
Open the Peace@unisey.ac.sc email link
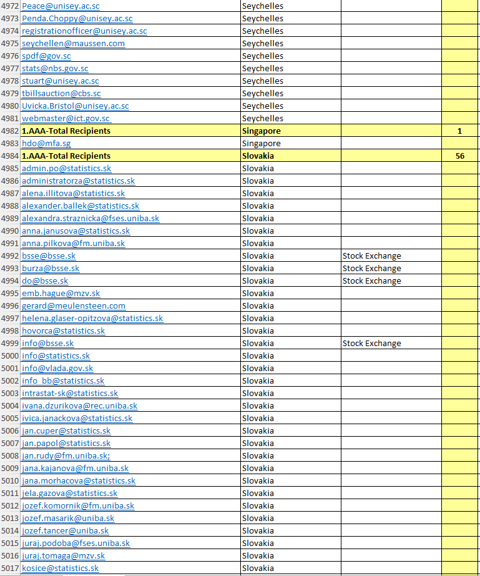pyautogui.click(x=61, y=6)
